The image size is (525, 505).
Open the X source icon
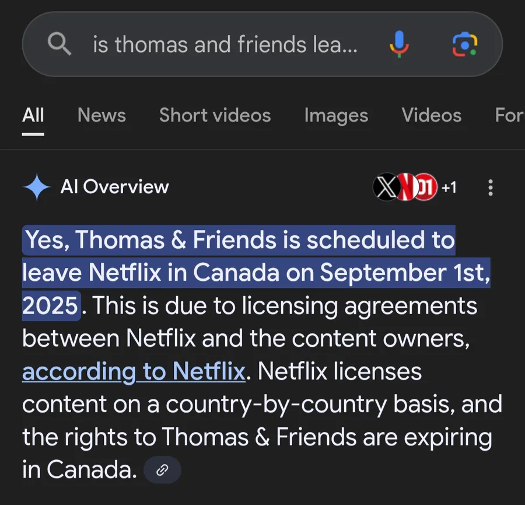click(386, 187)
